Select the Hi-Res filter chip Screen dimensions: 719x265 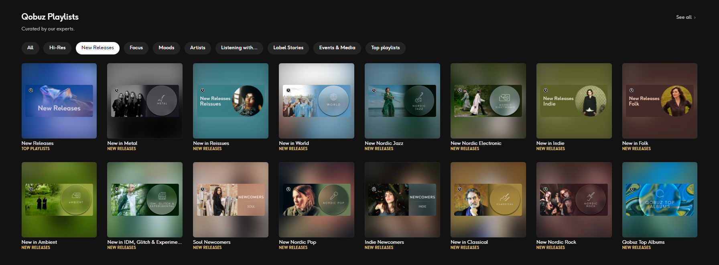57,48
